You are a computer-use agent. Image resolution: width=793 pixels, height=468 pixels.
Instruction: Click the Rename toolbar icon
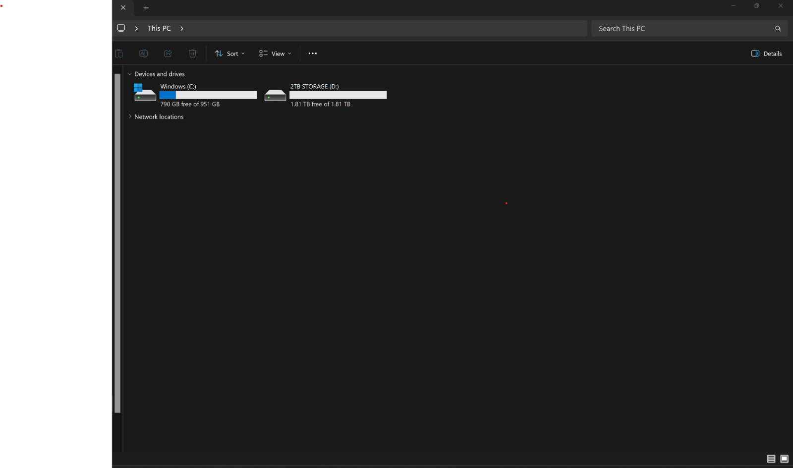(143, 54)
